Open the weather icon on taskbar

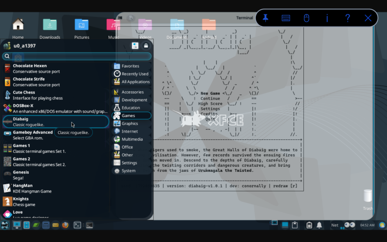click(x=382, y=225)
